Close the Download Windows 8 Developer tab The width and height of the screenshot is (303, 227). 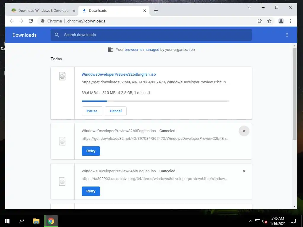tap(74, 11)
